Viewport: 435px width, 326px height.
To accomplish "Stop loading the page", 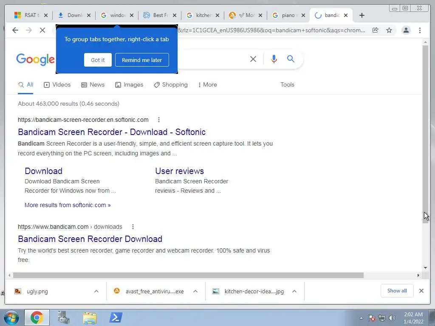I will [42, 30].
